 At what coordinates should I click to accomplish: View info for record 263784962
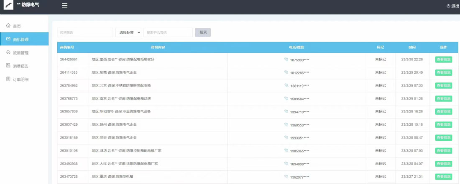444,85
